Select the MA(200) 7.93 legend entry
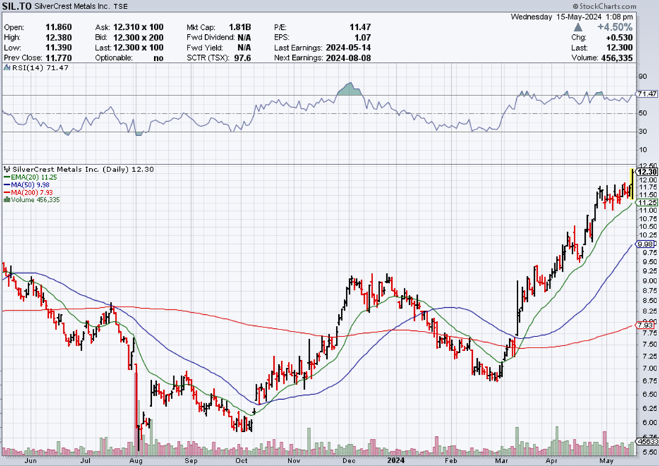 click(32, 192)
